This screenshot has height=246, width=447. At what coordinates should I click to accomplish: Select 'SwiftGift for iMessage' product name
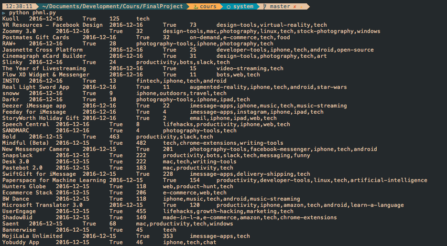click(39, 174)
